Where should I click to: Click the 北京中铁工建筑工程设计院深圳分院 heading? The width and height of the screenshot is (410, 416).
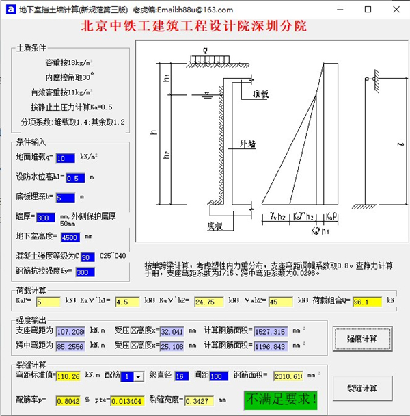click(x=194, y=26)
